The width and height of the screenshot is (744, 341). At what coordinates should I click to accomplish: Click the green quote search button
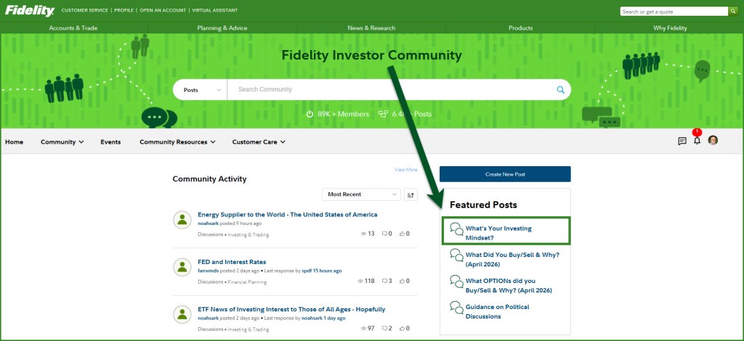[x=733, y=12]
